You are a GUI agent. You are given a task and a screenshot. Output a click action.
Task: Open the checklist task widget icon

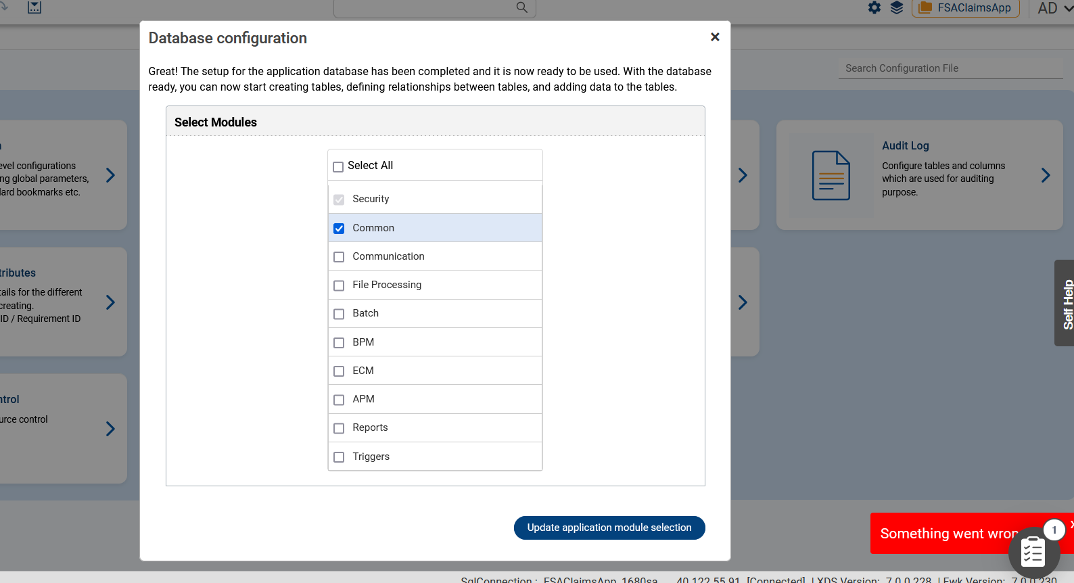click(1033, 553)
